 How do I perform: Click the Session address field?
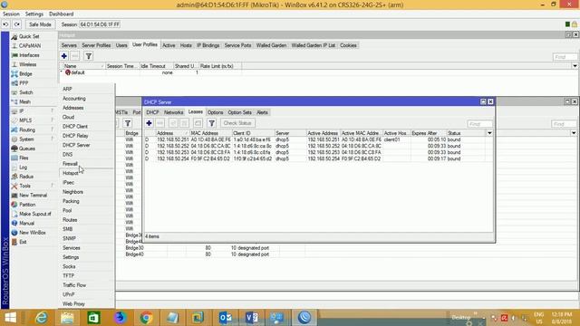pyautogui.click(x=100, y=24)
